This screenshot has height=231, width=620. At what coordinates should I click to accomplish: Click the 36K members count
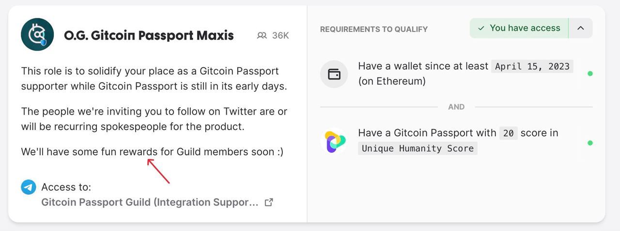(x=280, y=35)
